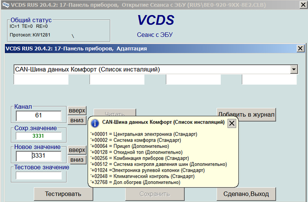This screenshot has width=308, height=202.
Task: Close the CAN-Шина tooltip popup
Action: (x=232, y=123)
